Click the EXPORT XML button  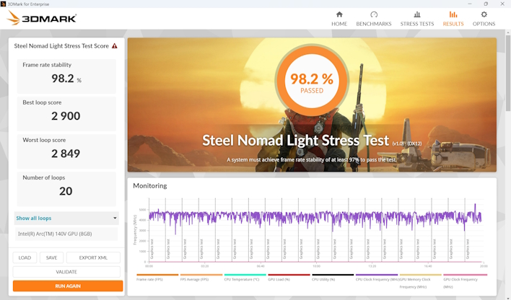(x=93, y=257)
